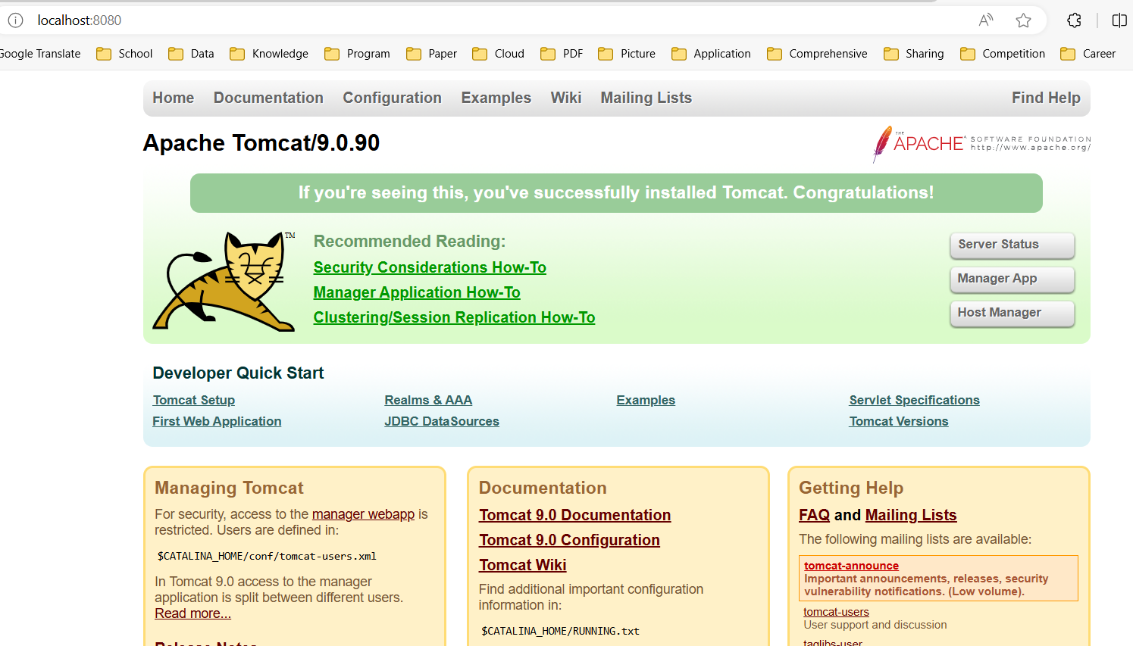Open the FAQ link under Getting Help
Image resolution: width=1133 pixels, height=646 pixels.
tap(815, 515)
